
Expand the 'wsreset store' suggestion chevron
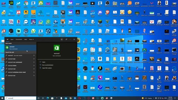[34, 66]
